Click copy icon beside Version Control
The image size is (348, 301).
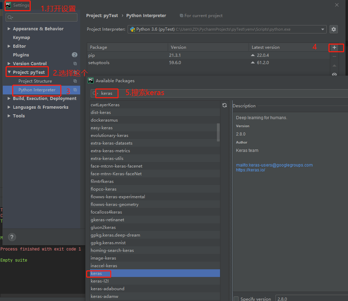pos(75,64)
